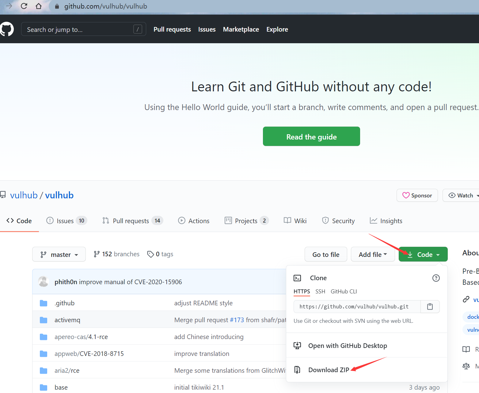
Task: Open Marketplace in top navigation
Action: [241, 29]
